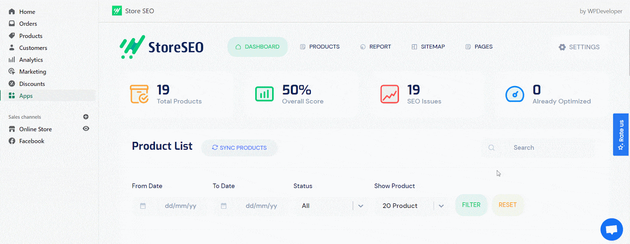Click the To Date calendar icon

tap(224, 206)
